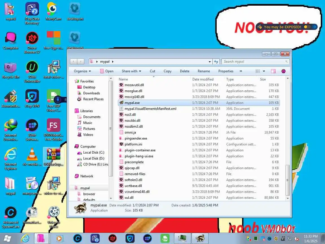Switch to Mypal raccoon taskbar button
The height and width of the screenshot is (244, 325).
200,238
